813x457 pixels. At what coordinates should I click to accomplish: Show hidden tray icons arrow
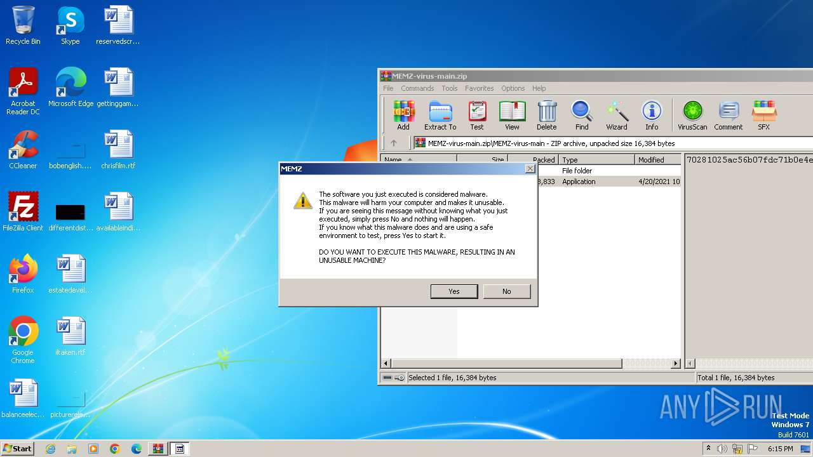[x=709, y=448]
